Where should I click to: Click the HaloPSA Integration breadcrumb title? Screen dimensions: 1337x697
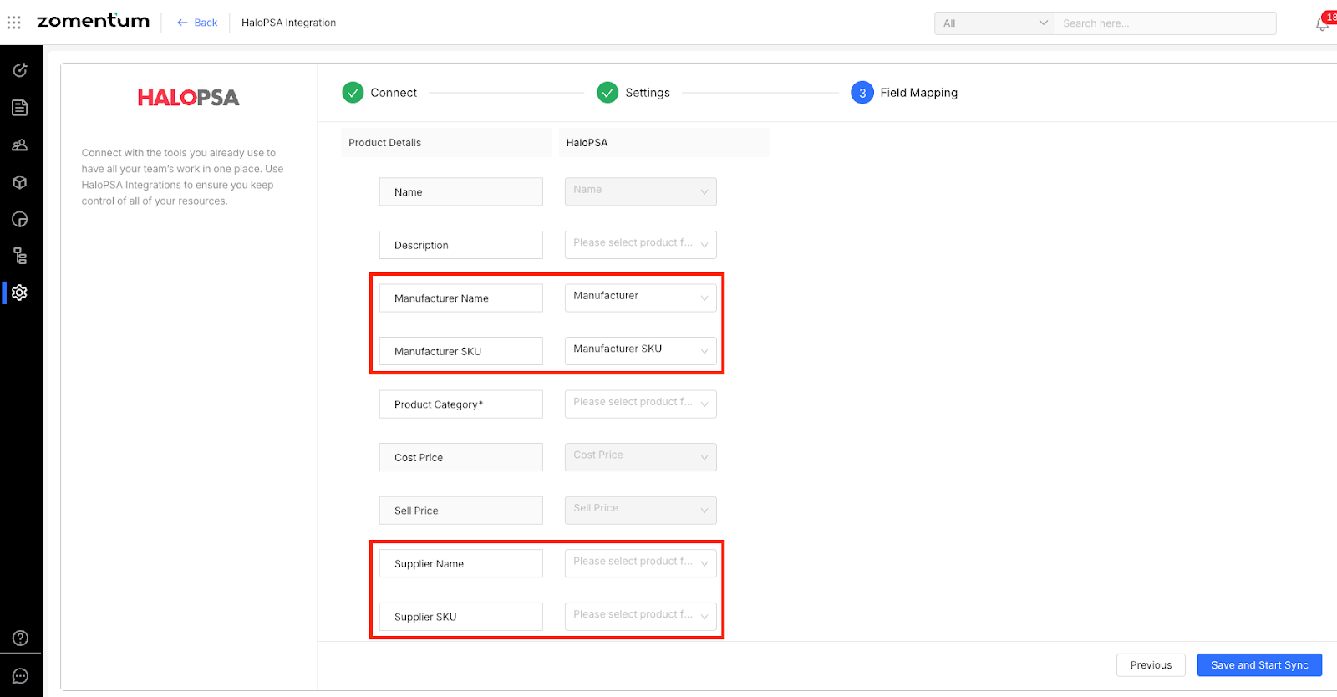pyautogui.click(x=289, y=23)
